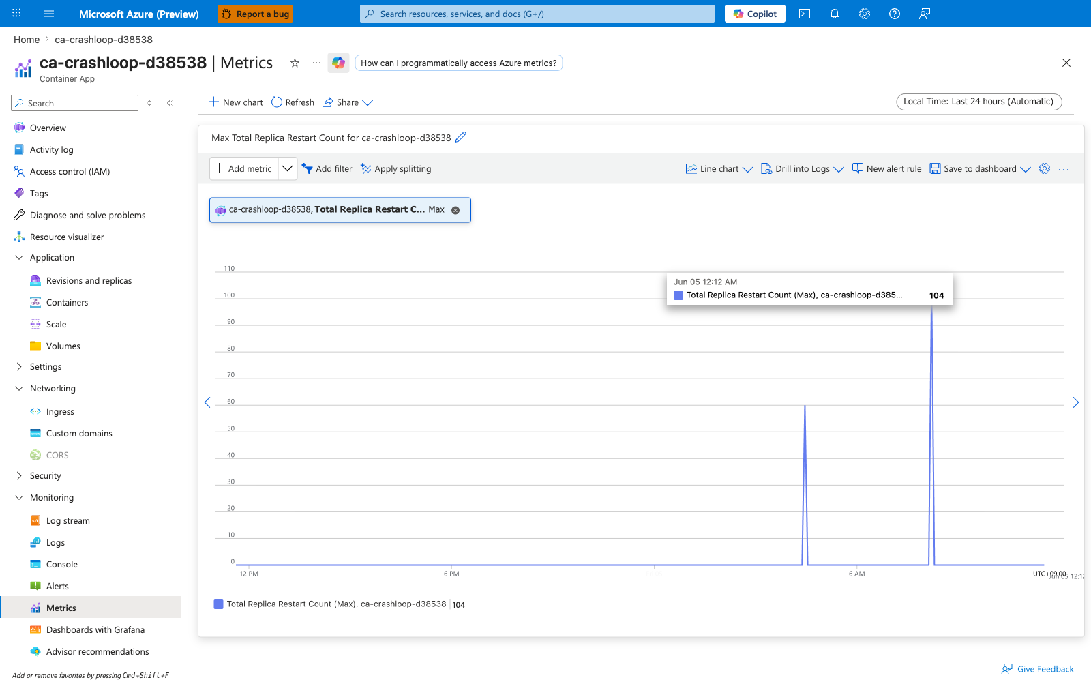Collapse the Networking section
The height and width of the screenshot is (682, 1091).
coord(19,388)
